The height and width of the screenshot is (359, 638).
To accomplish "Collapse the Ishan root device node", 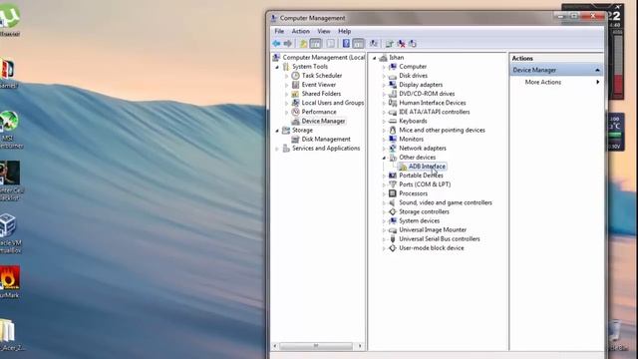I will (x=375, y=58).
